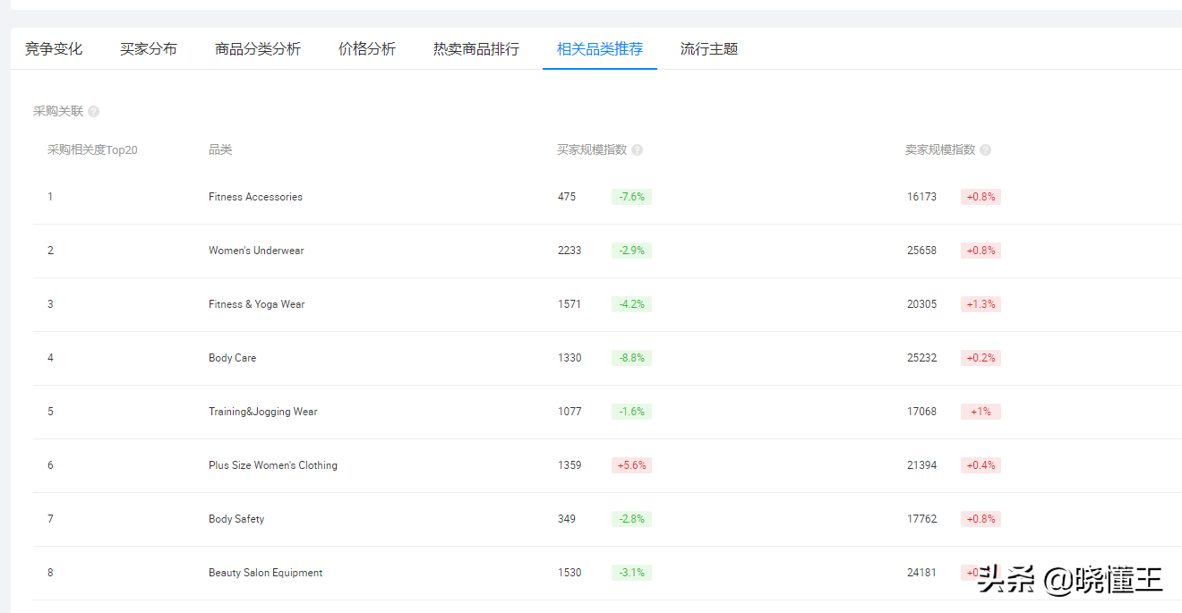This screenshot has height=613, width=1182.
Task: Click the +1.3% seller change badge
Action: [981, 304]
